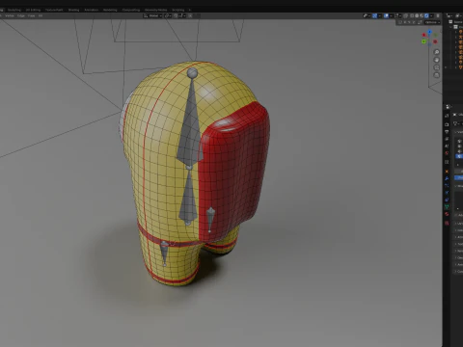Switch to the UV Editing workspace
This screenshot has width=463, height=347.
(33, 10)
